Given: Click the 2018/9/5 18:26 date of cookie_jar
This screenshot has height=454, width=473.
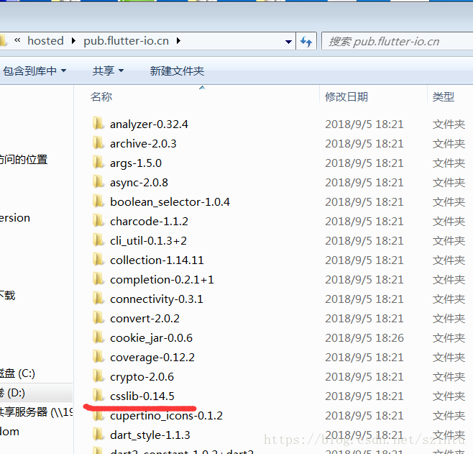Looking at the screenshot, I should coord(364,338).
